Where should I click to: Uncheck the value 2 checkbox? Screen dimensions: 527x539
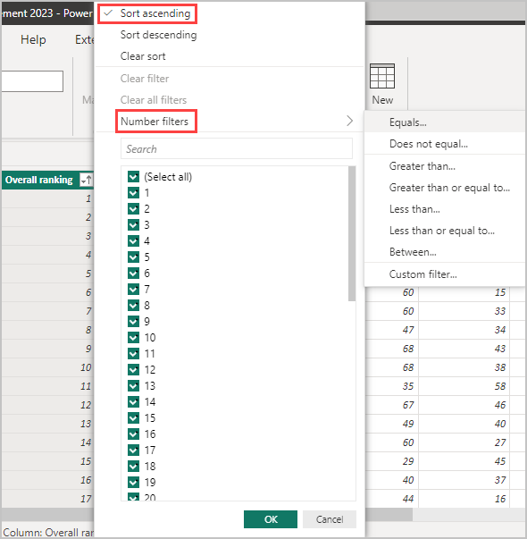pyautogui.click(x=133, y=208)
